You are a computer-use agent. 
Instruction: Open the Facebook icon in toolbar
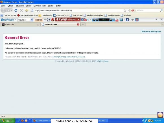click(82, 20)
